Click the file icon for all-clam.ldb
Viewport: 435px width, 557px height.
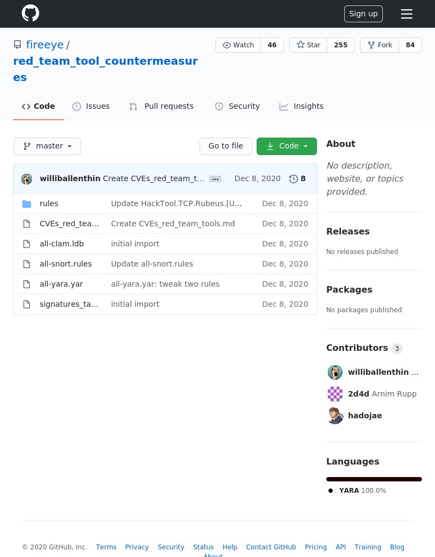[x=27, y=244]
